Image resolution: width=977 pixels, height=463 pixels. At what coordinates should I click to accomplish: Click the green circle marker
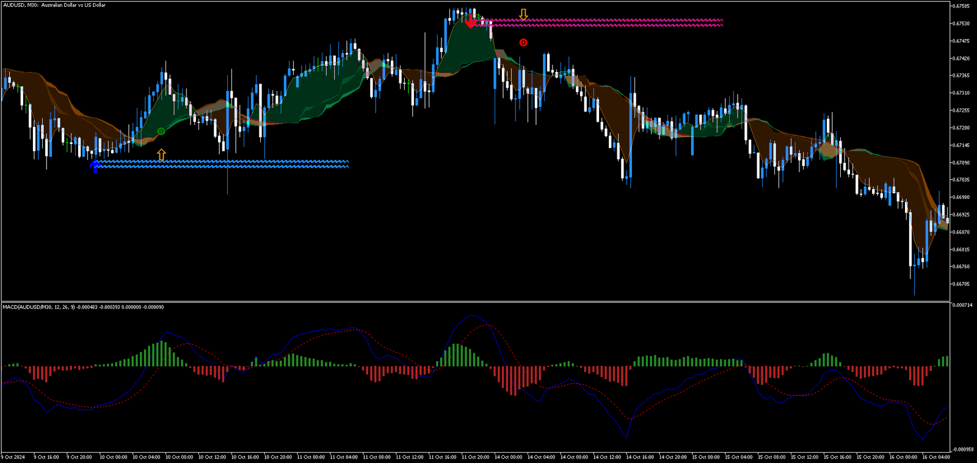pos(161,131)
